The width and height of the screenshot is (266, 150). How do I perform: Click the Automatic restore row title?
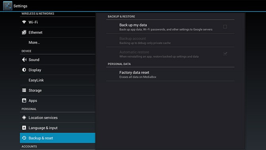(x=134, y=52)
